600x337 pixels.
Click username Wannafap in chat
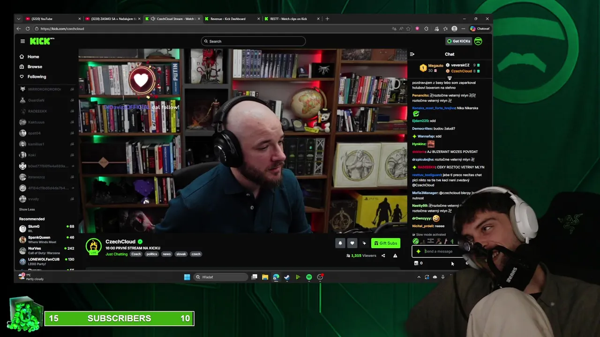click(x=426, y=136)
